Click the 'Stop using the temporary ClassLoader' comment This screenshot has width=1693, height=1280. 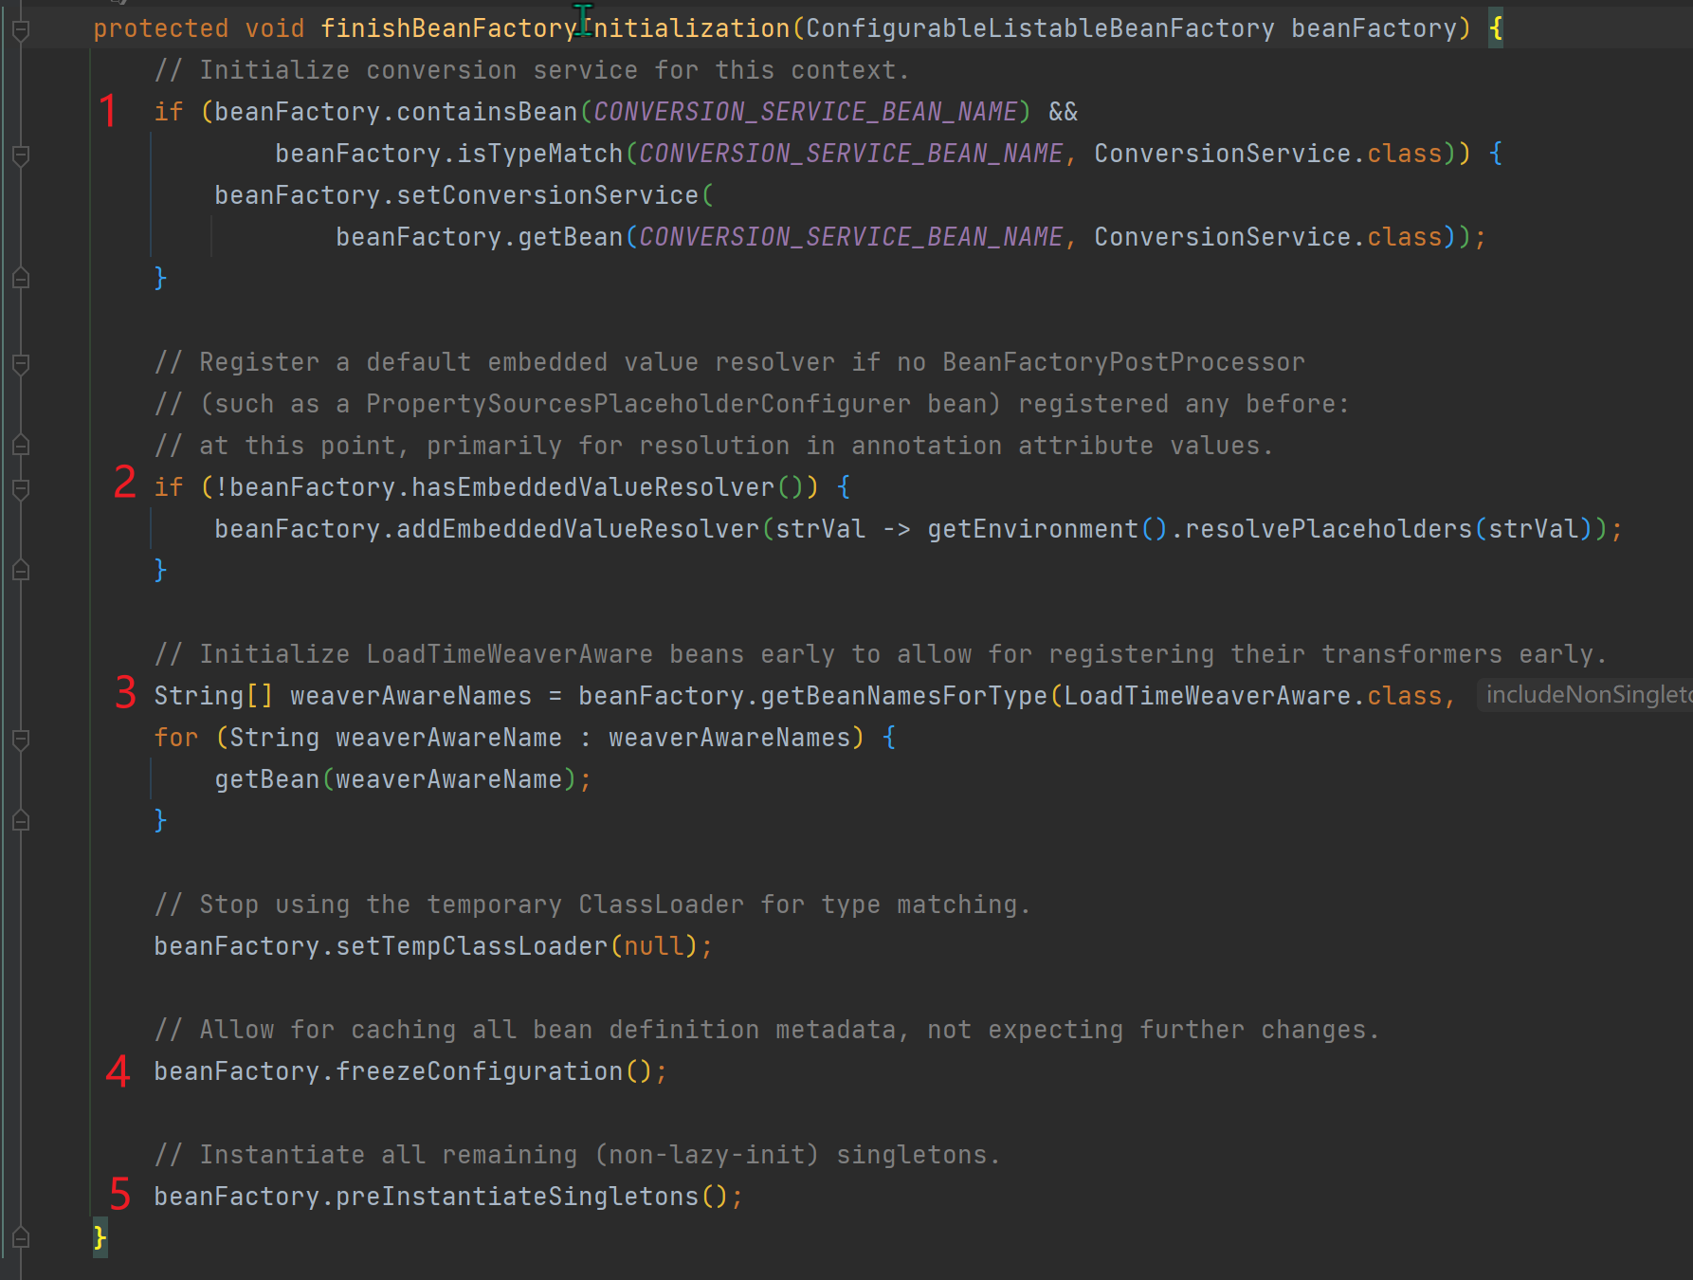click(592, 905)
